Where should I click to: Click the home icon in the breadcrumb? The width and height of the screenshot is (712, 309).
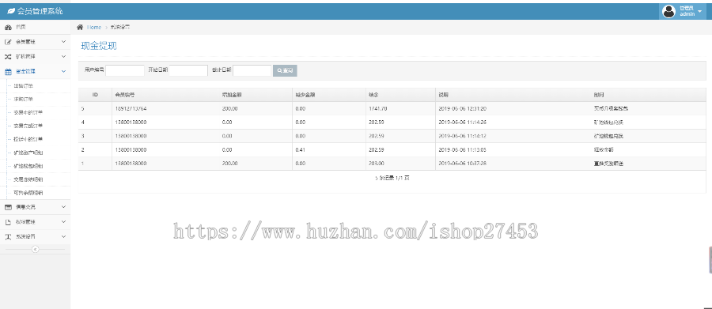click(x=80, y=27)
